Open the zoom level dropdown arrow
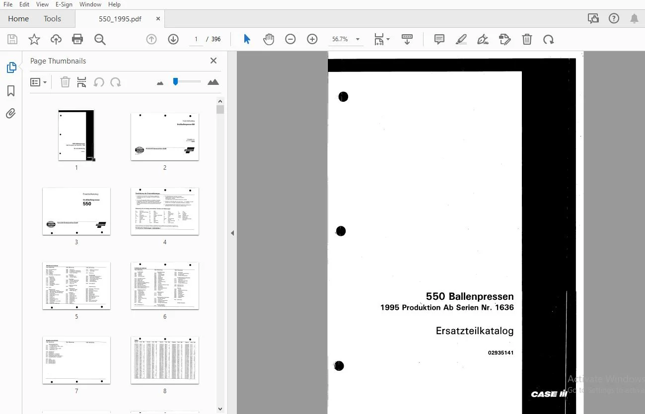The width and height of the screenshot is (645, 414). pos(358,39)
